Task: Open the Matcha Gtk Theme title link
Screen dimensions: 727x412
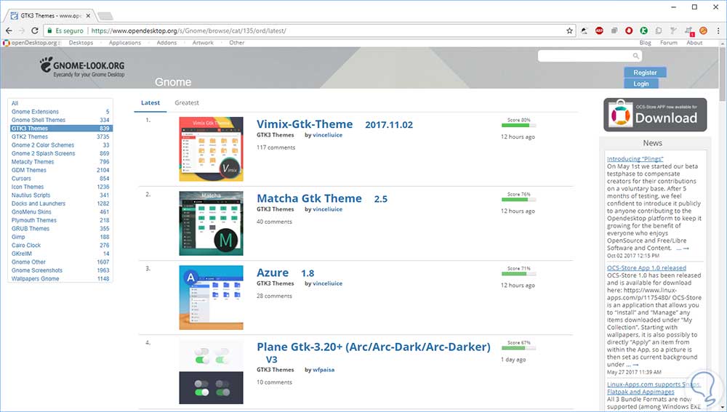Action: [x=309, y=198]
